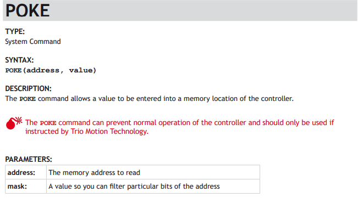
Task: Click the POKE(address, value) syntax code
Action: (x=51, y=70)
